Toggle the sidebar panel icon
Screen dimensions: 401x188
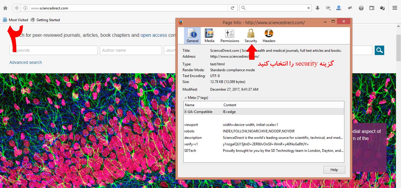pos(372,8)
